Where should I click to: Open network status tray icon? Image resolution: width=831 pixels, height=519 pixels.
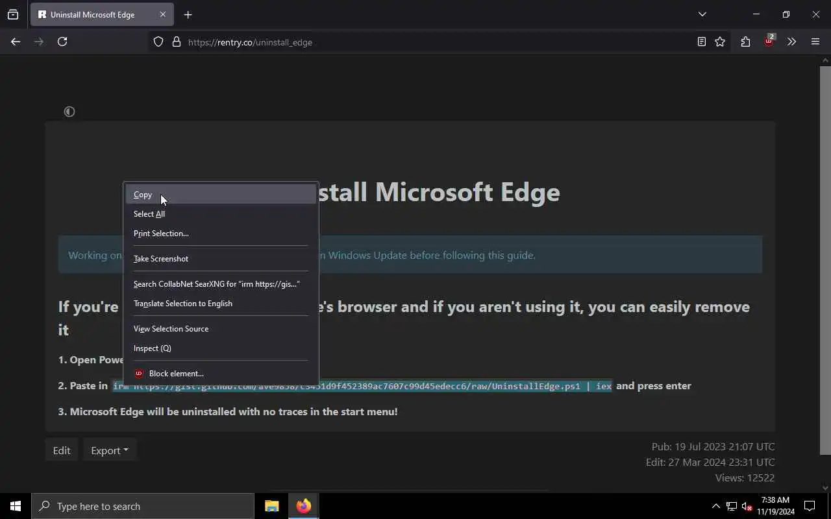tap(732, 506)
